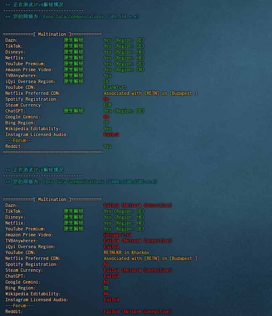Click the '---Forum---' heading in IPv4 section
Viewport: 272px width, 316px height.
pyautogui.click(x=19, y=140)
